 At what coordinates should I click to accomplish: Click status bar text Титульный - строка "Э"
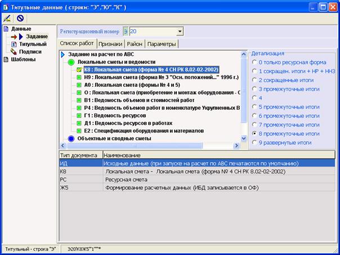point(30,249)
